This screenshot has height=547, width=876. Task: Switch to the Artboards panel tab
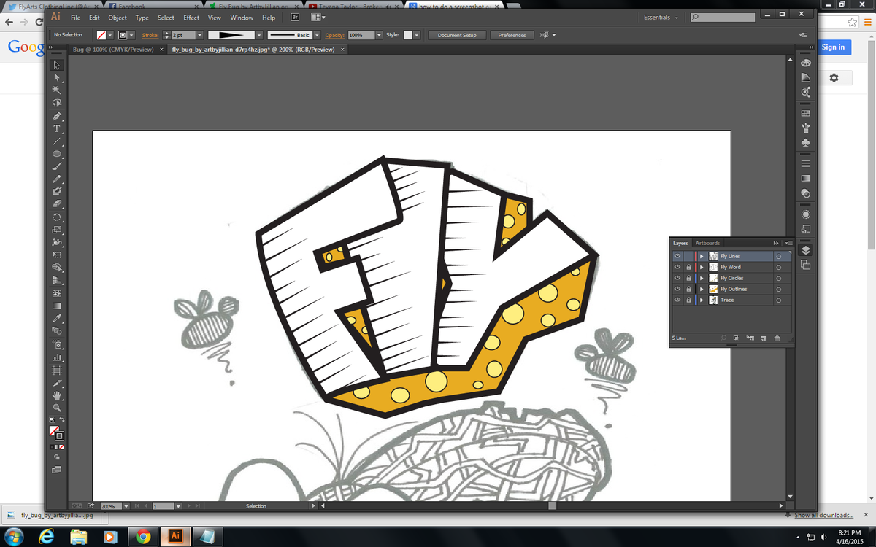(x=707, y=243)
